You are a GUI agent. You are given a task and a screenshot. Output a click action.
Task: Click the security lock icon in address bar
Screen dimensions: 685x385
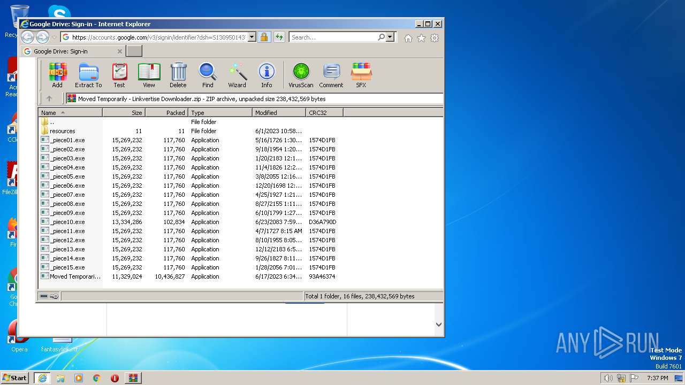pyautogui.click(x=264, y=37)
